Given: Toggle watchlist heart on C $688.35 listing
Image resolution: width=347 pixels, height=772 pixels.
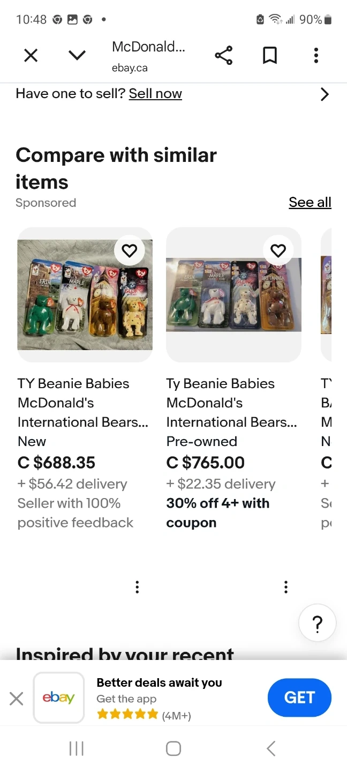Looking at the screenshot, I should tap(130, 250).
